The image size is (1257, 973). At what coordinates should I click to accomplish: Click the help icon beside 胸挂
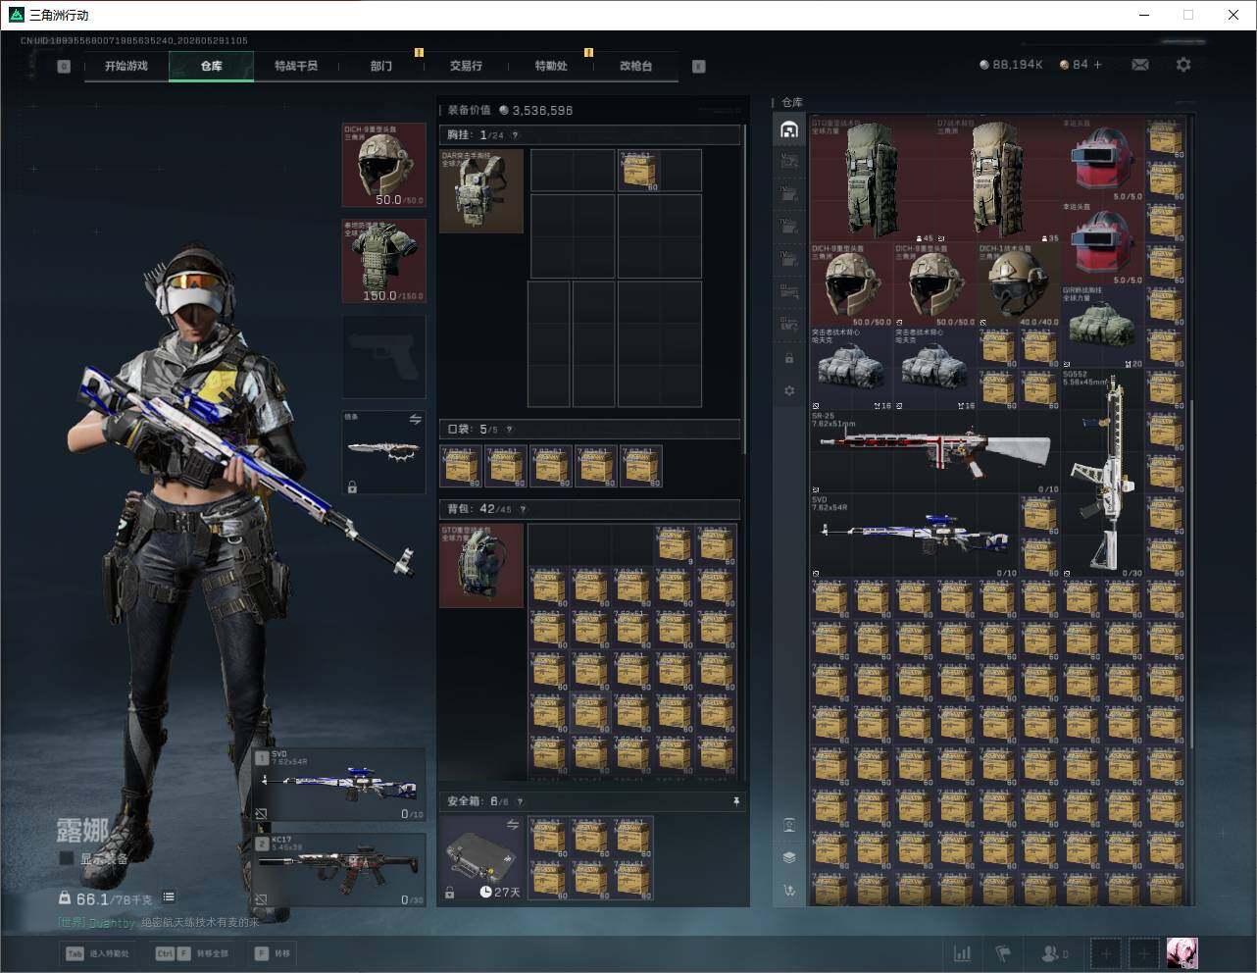515,135
